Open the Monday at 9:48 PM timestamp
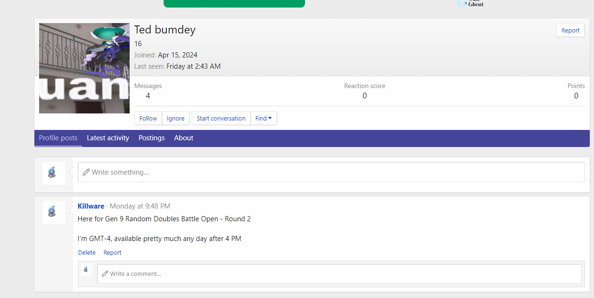This screenshot has width=594, height=298. [140, 206]
